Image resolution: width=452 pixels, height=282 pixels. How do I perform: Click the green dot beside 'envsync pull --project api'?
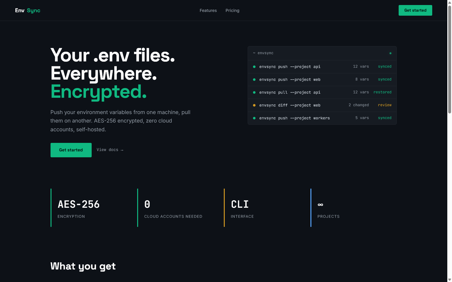(254, 92)
